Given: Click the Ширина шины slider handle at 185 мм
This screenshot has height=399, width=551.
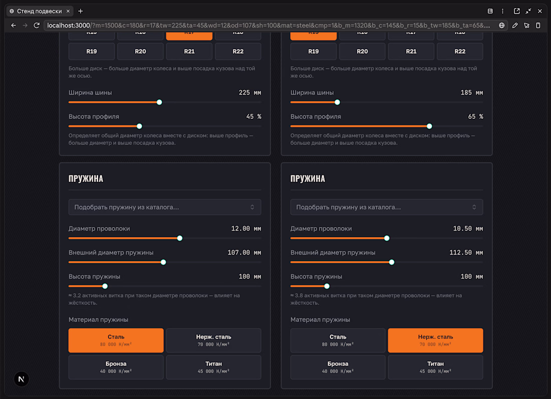Looking at the screenshot, I should 337,102.
